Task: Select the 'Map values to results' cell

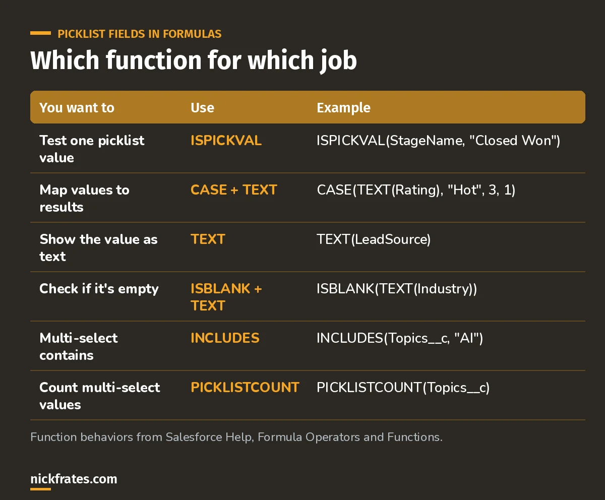Action: (85, 198)
